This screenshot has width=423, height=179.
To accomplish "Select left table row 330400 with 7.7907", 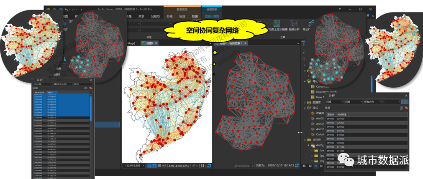I will click(61, 136).
